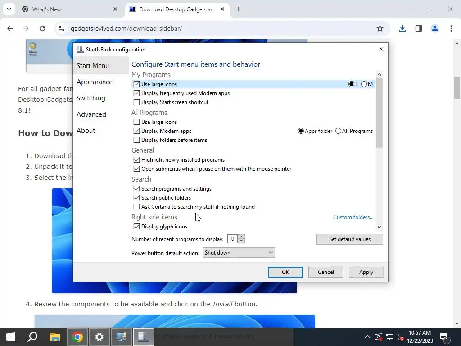Viewport: 461px width, 346px height.
Task: Open taskbar search magnifier
Action: (32, 337)
